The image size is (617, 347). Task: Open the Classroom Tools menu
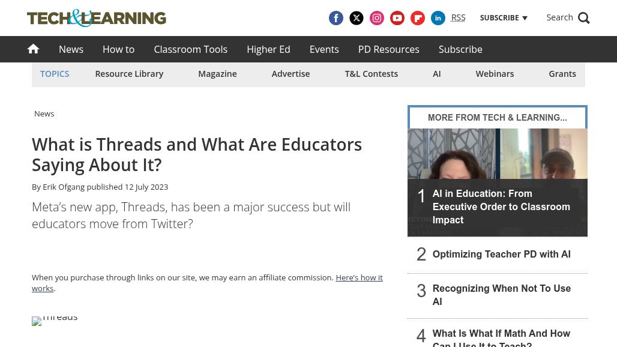coord(190,49)
